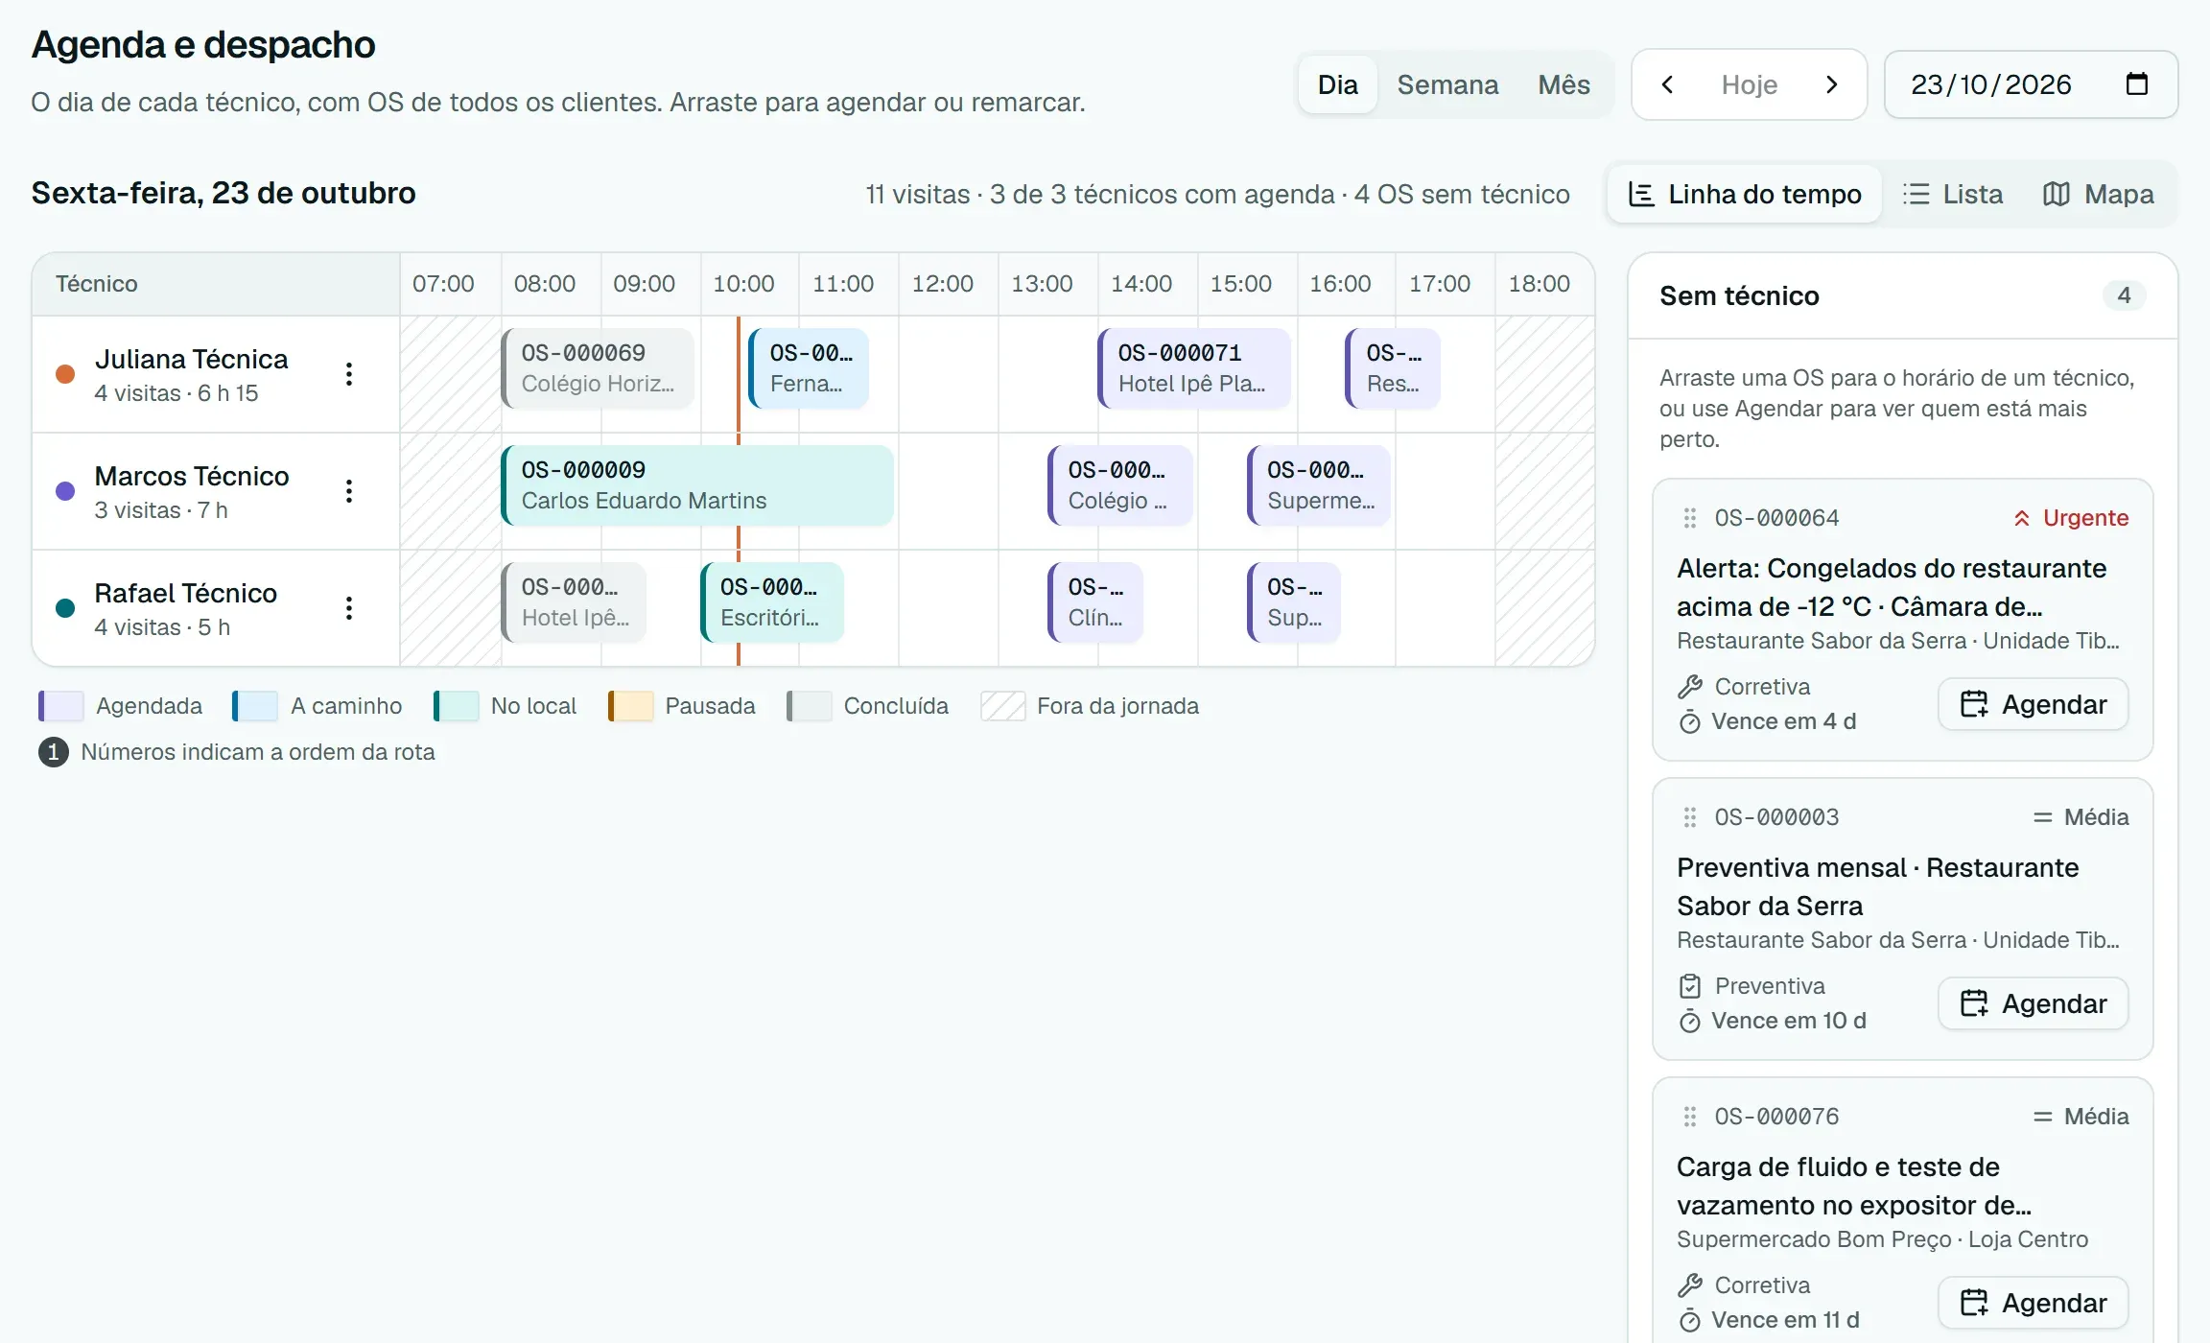Click the Sem técnico count badge 4
2210x1343 pixels.
[2125, 295]
